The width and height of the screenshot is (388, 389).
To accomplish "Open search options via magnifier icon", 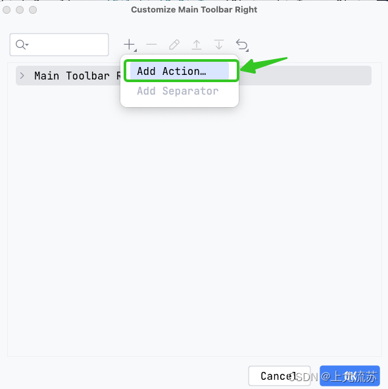I will click(x=22, y=45).
